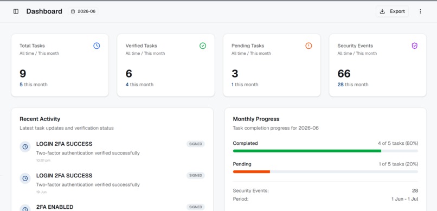The width and height of the screenshot is (437, 211).
Task: Open the 2026-06 month picker
Action: pos(83,11)
